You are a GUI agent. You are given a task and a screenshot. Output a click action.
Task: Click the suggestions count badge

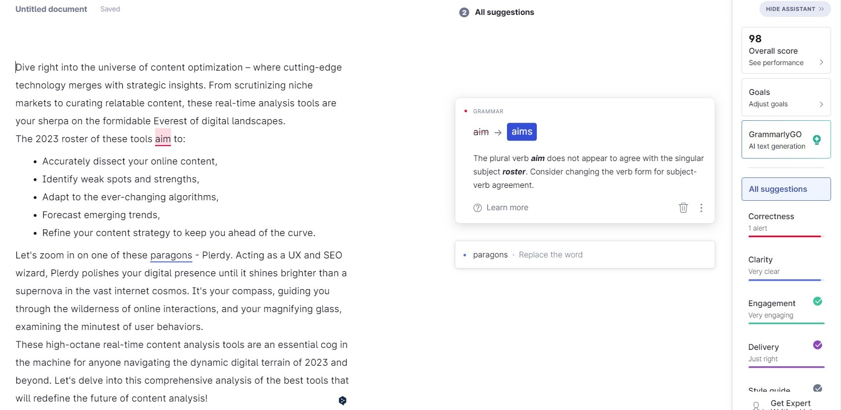(x=464, y=12)
